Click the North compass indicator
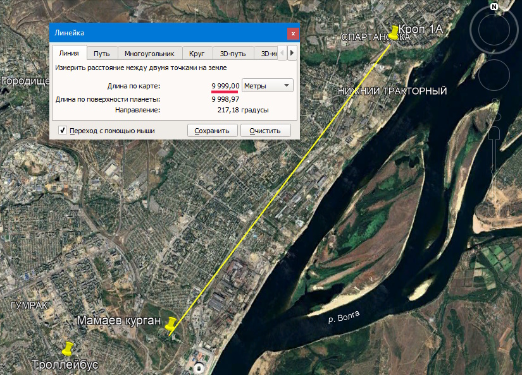Screen dimensions: 522x375 click(494, 6)
